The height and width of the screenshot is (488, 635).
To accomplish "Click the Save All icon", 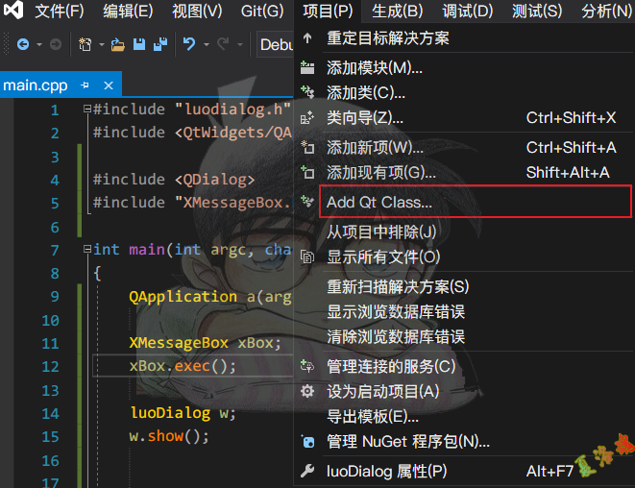I will tap(160, 44).
